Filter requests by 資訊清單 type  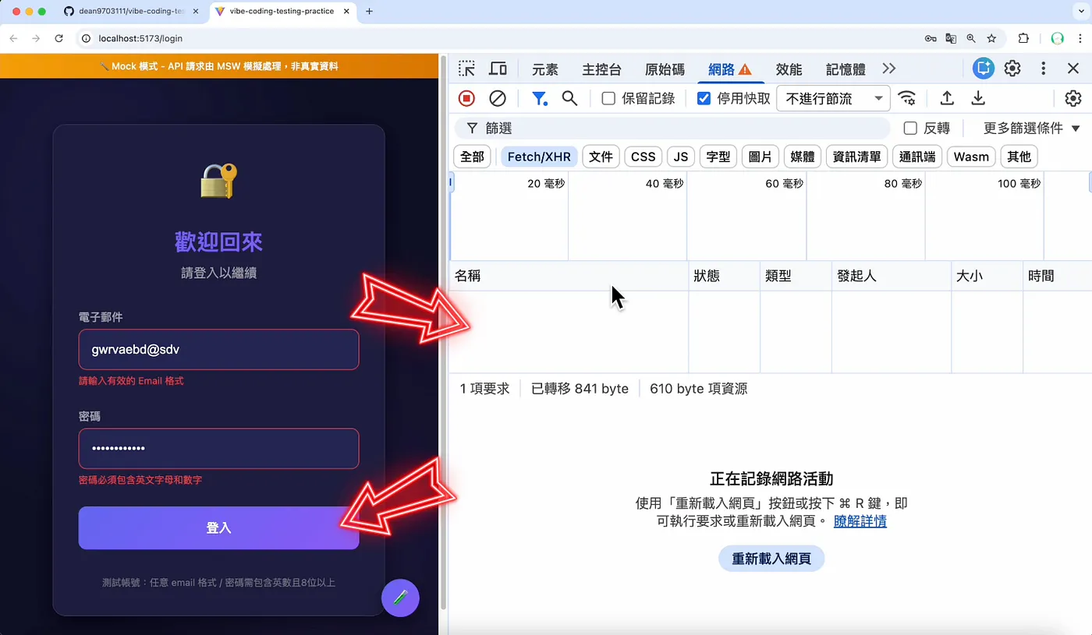click(x=856, y=157)
